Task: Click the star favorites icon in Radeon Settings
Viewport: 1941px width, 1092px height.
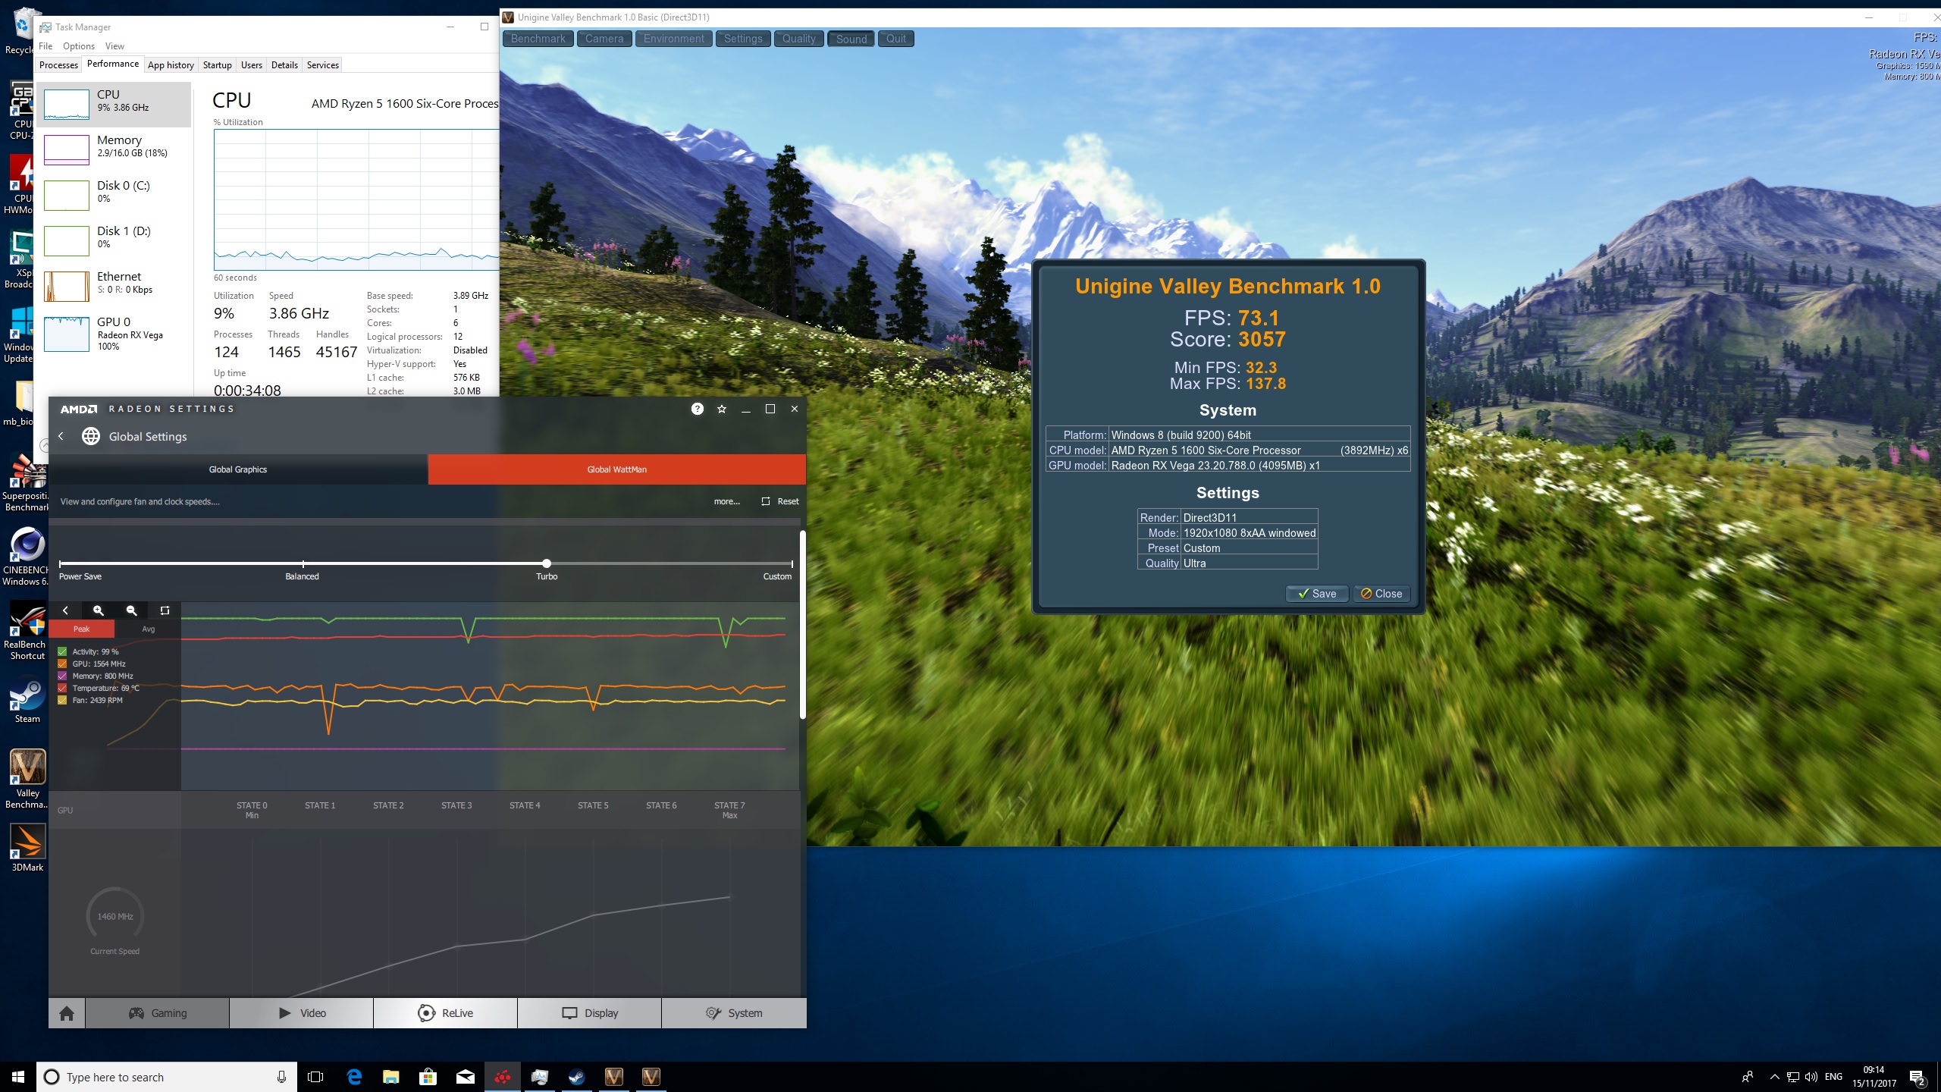Action: coord(722,409)
